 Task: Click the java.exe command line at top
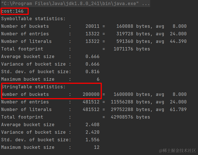click(x=75, y=4)
